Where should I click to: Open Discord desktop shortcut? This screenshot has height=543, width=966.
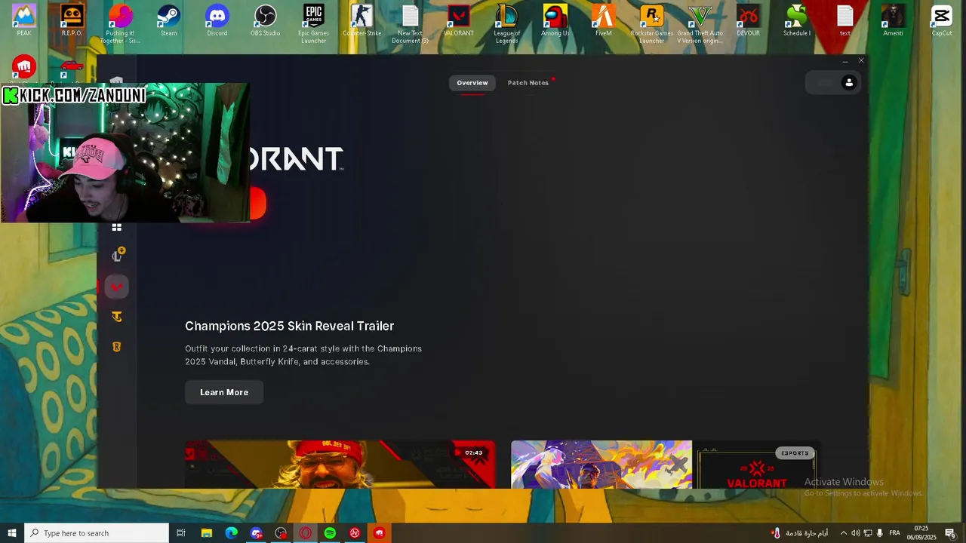click(x=217, y=20)
